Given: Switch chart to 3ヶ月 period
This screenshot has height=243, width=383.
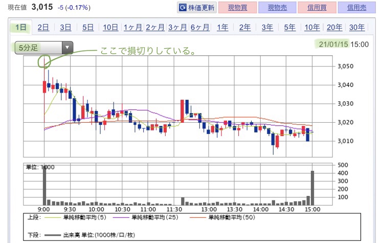Looking at the screenshot, I should pos(177,28).
